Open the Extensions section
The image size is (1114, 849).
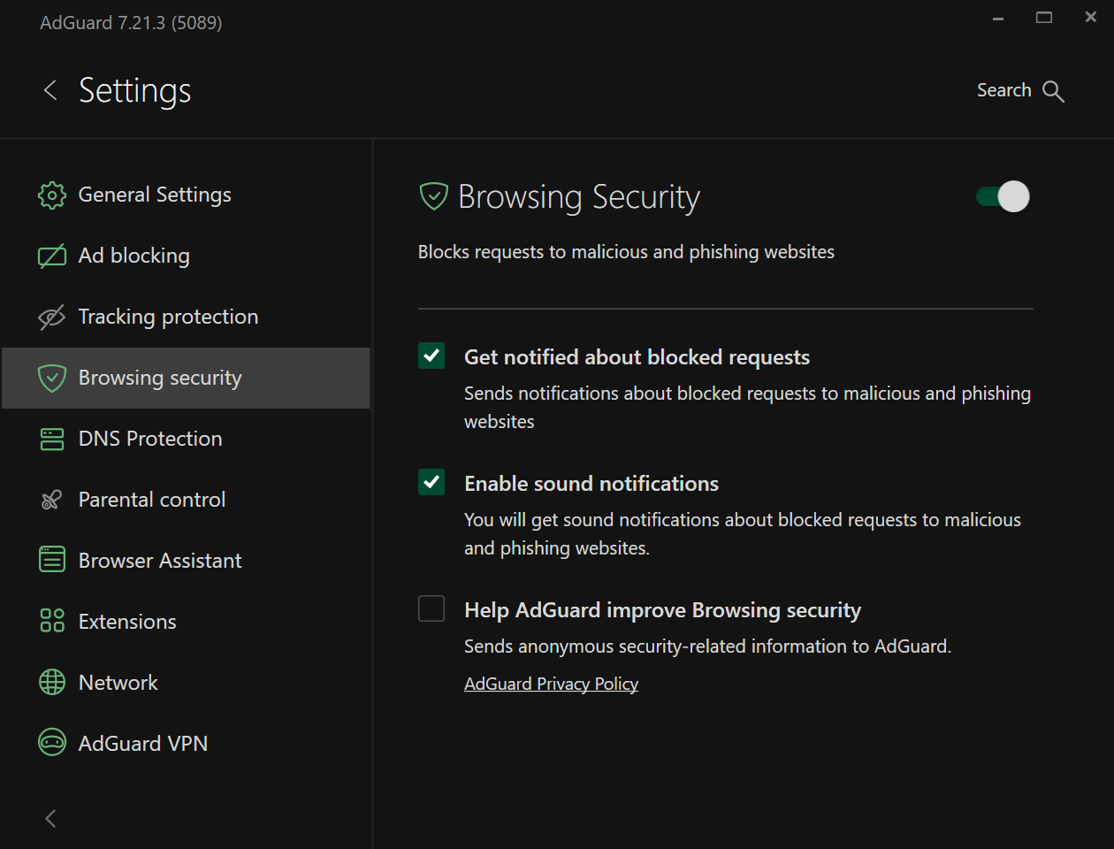186,622
